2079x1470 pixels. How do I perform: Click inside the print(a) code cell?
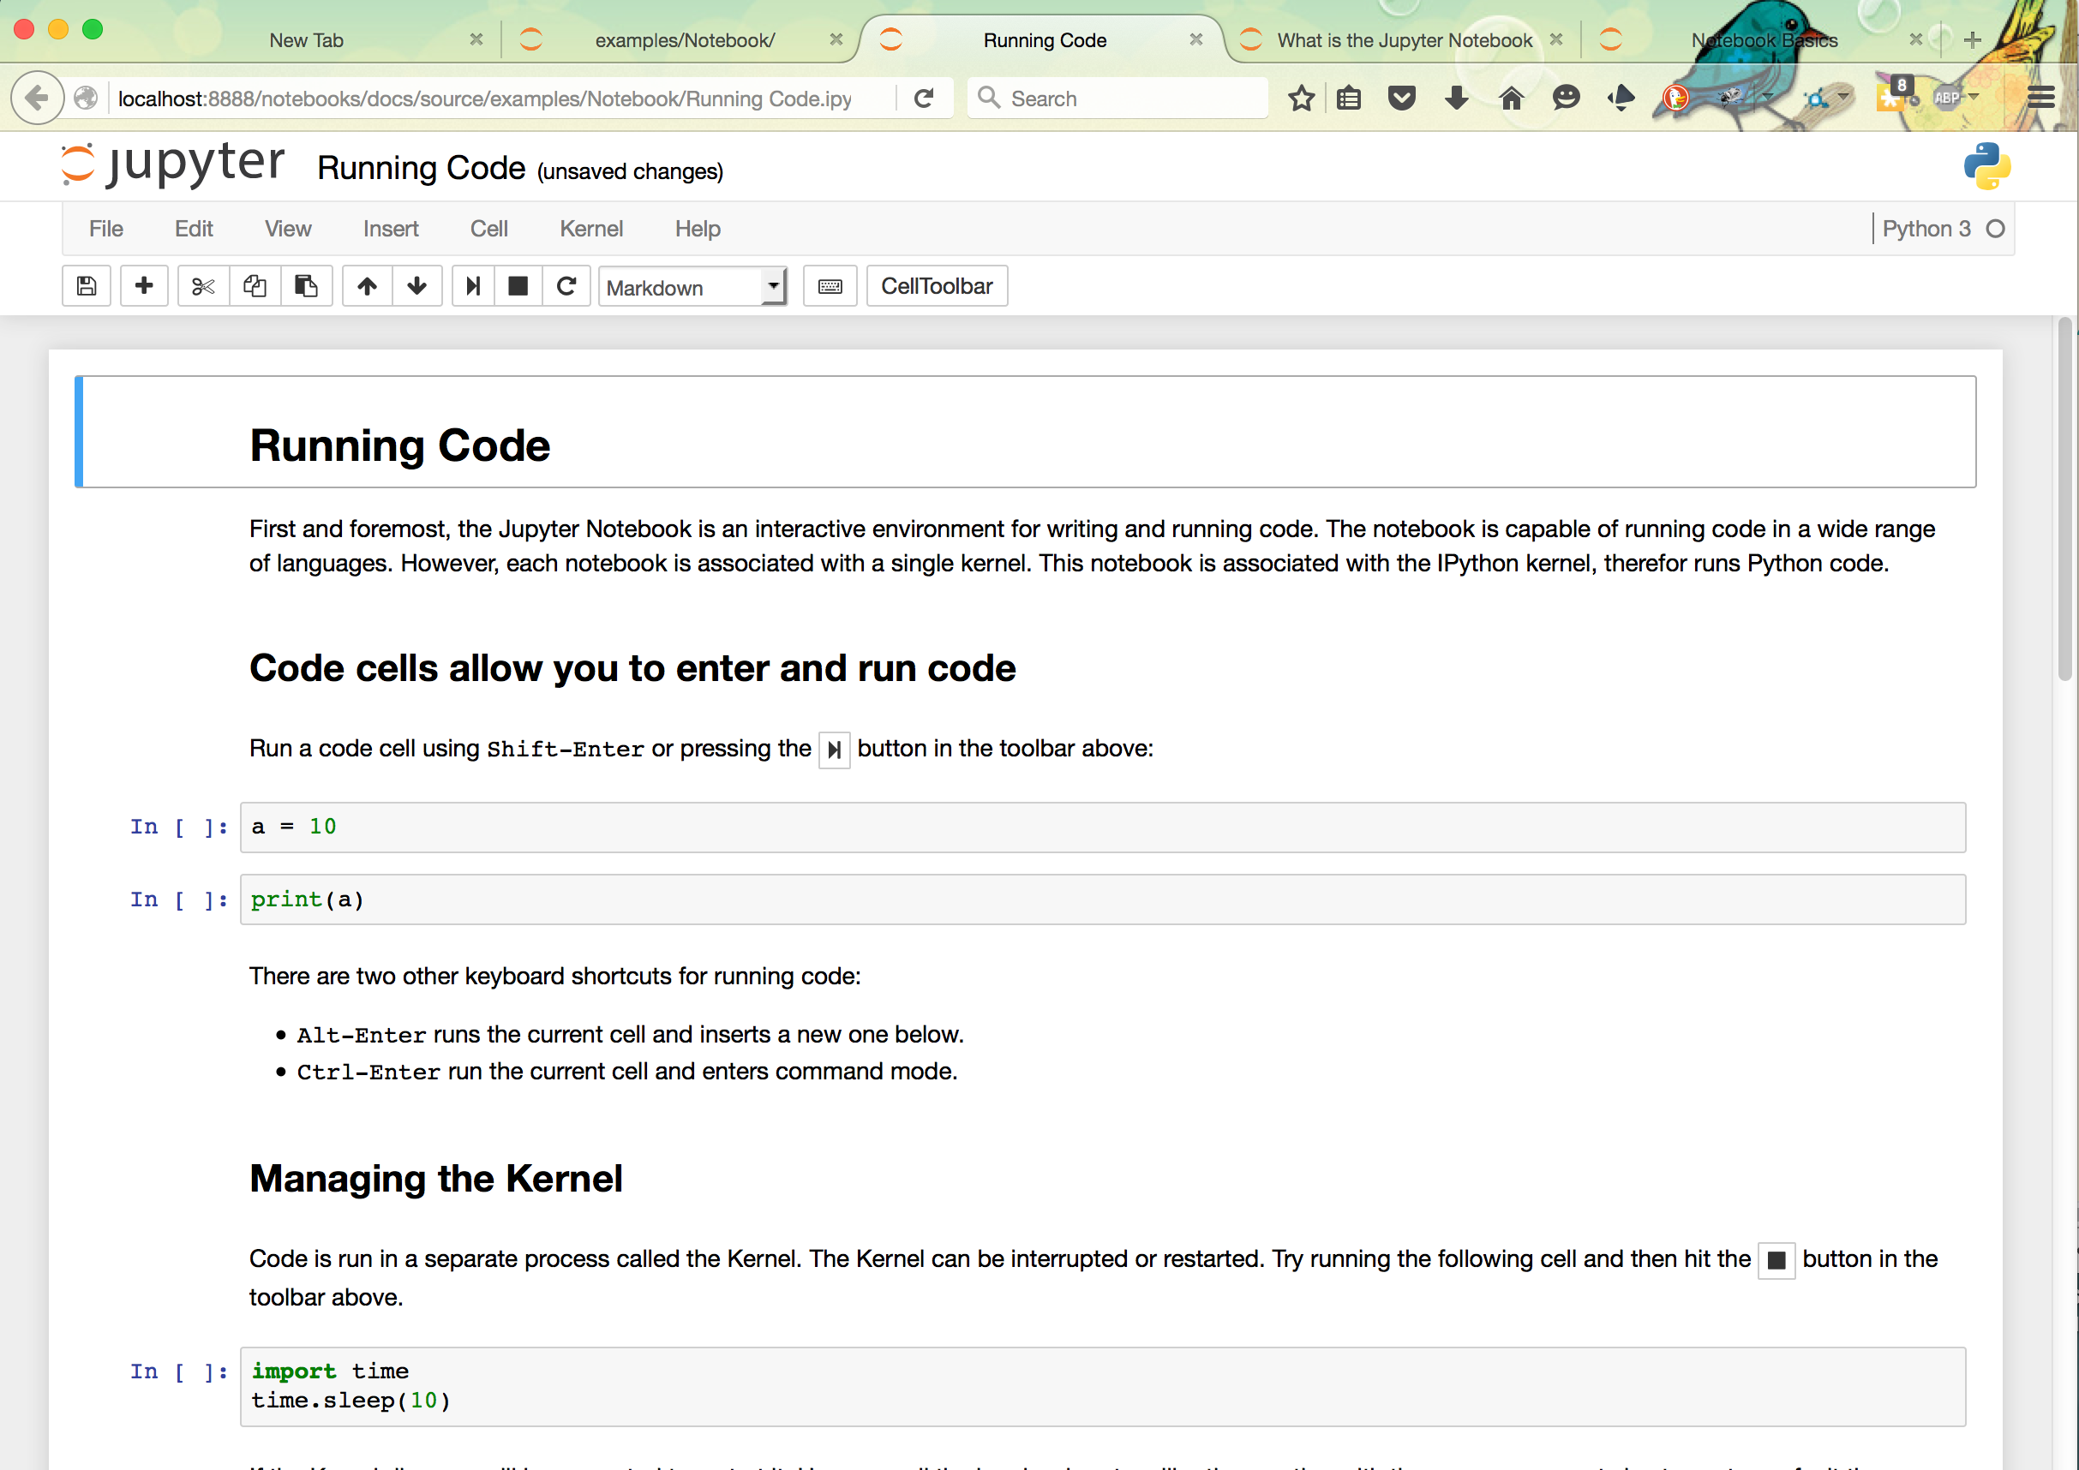[1087, 899]
